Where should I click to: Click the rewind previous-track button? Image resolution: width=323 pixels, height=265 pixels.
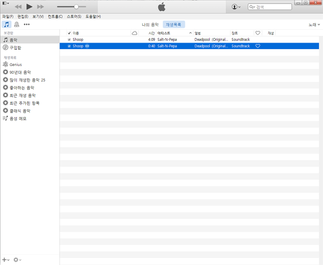[x=18, y=7]
